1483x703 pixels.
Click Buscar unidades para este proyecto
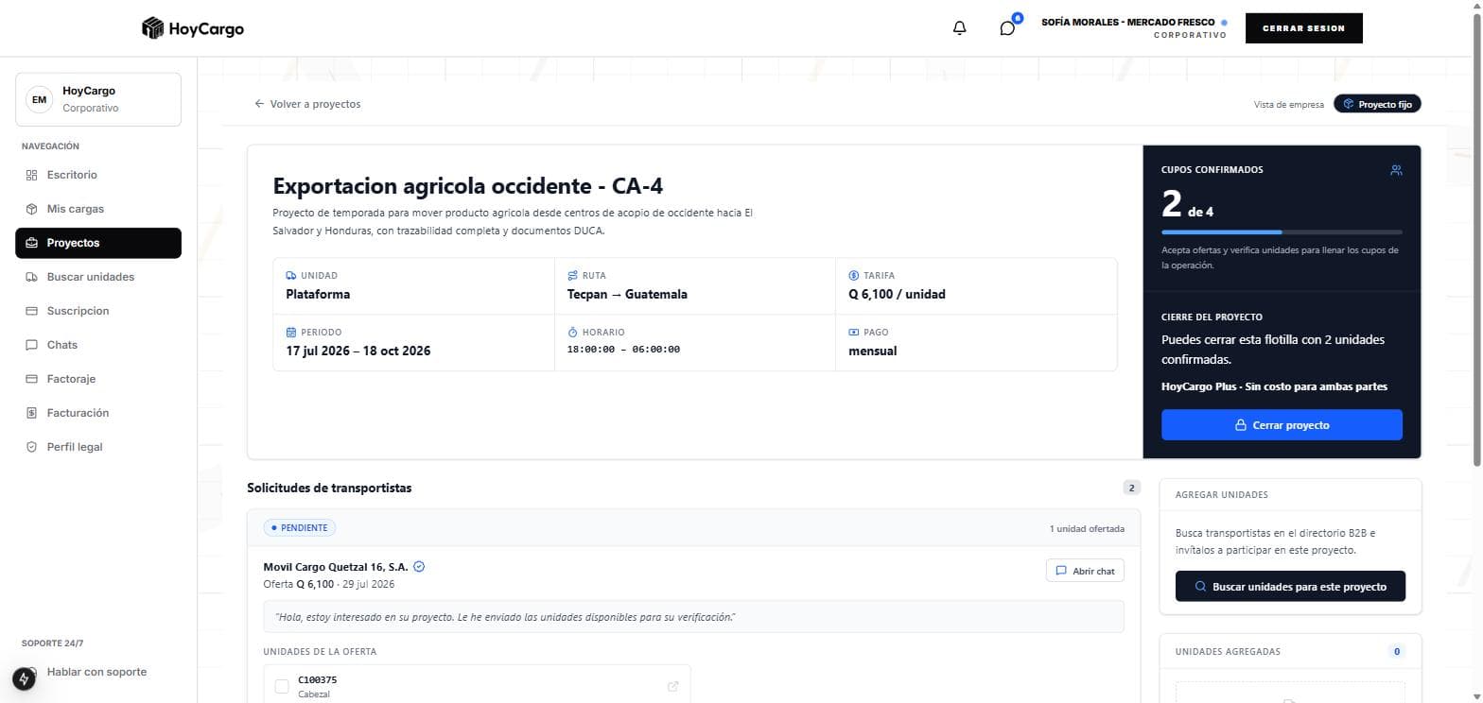pos(1290,586)
